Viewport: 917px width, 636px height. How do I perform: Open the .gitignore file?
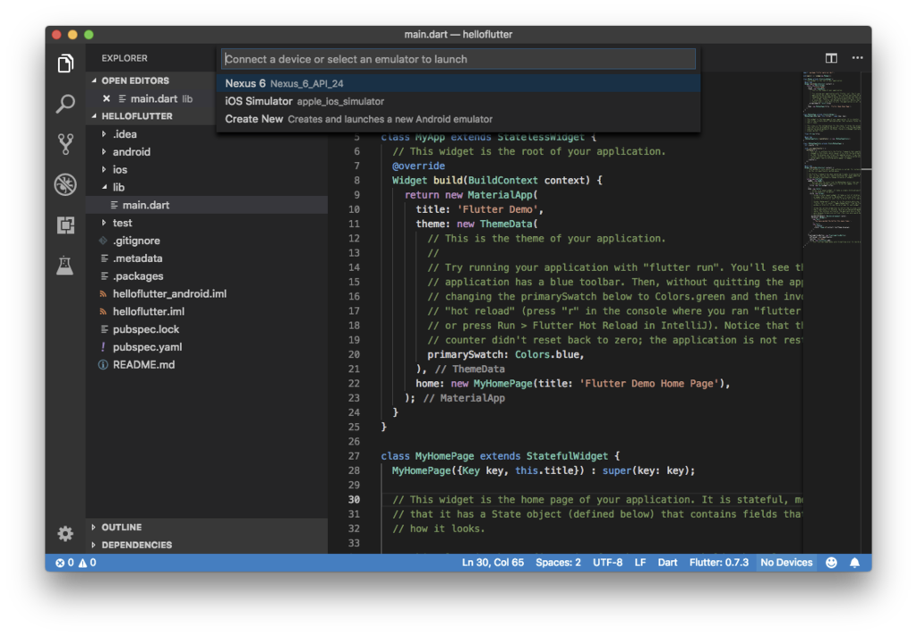pos(207,241)
